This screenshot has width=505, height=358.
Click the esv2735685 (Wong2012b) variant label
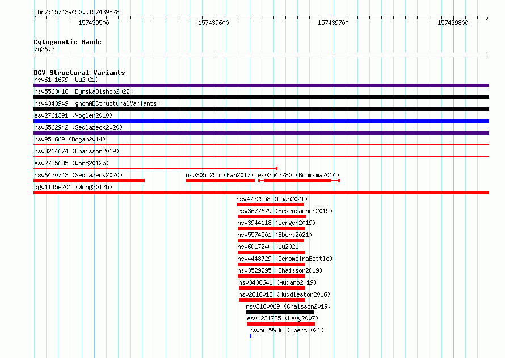coord(71,163)
